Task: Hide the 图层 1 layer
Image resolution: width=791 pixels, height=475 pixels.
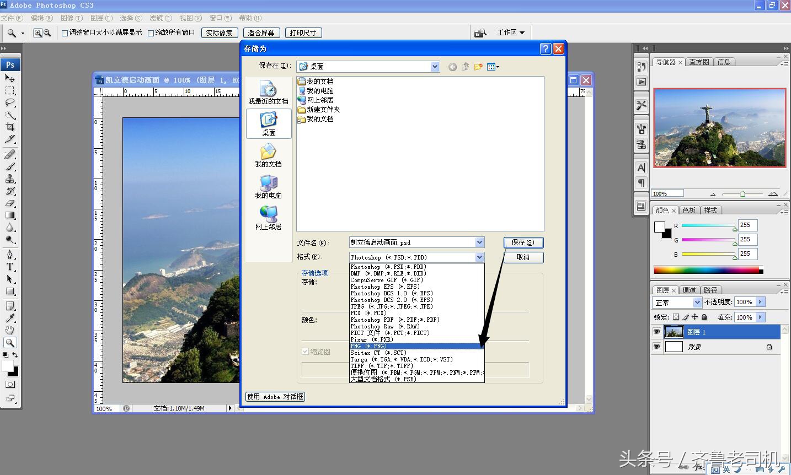Action: (x=656, y=332)
